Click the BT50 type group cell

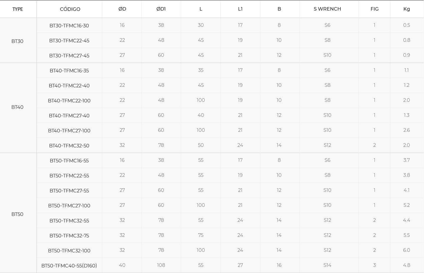[17, 214]
